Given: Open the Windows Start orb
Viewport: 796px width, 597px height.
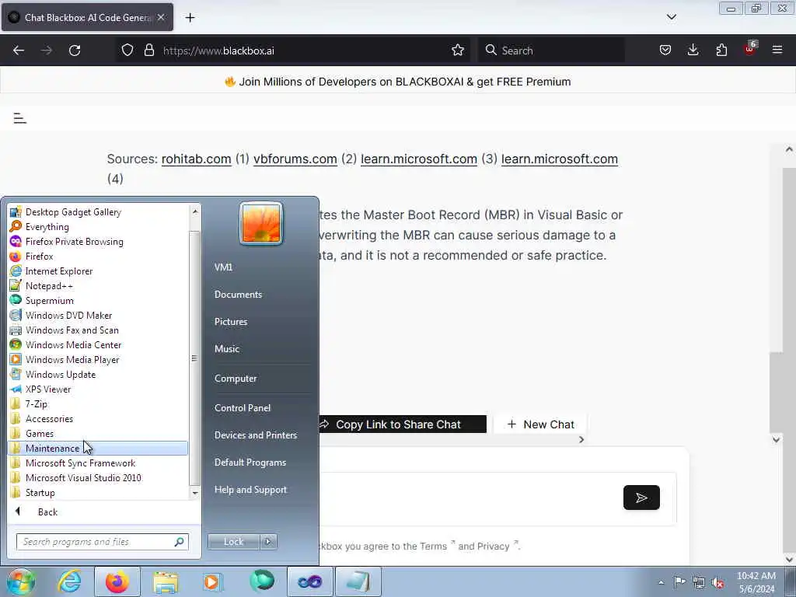Looking at the screenshot, I should point(20,581).
